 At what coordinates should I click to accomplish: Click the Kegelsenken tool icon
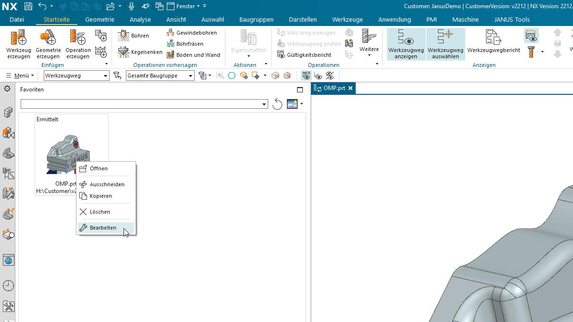click(124, 52)
